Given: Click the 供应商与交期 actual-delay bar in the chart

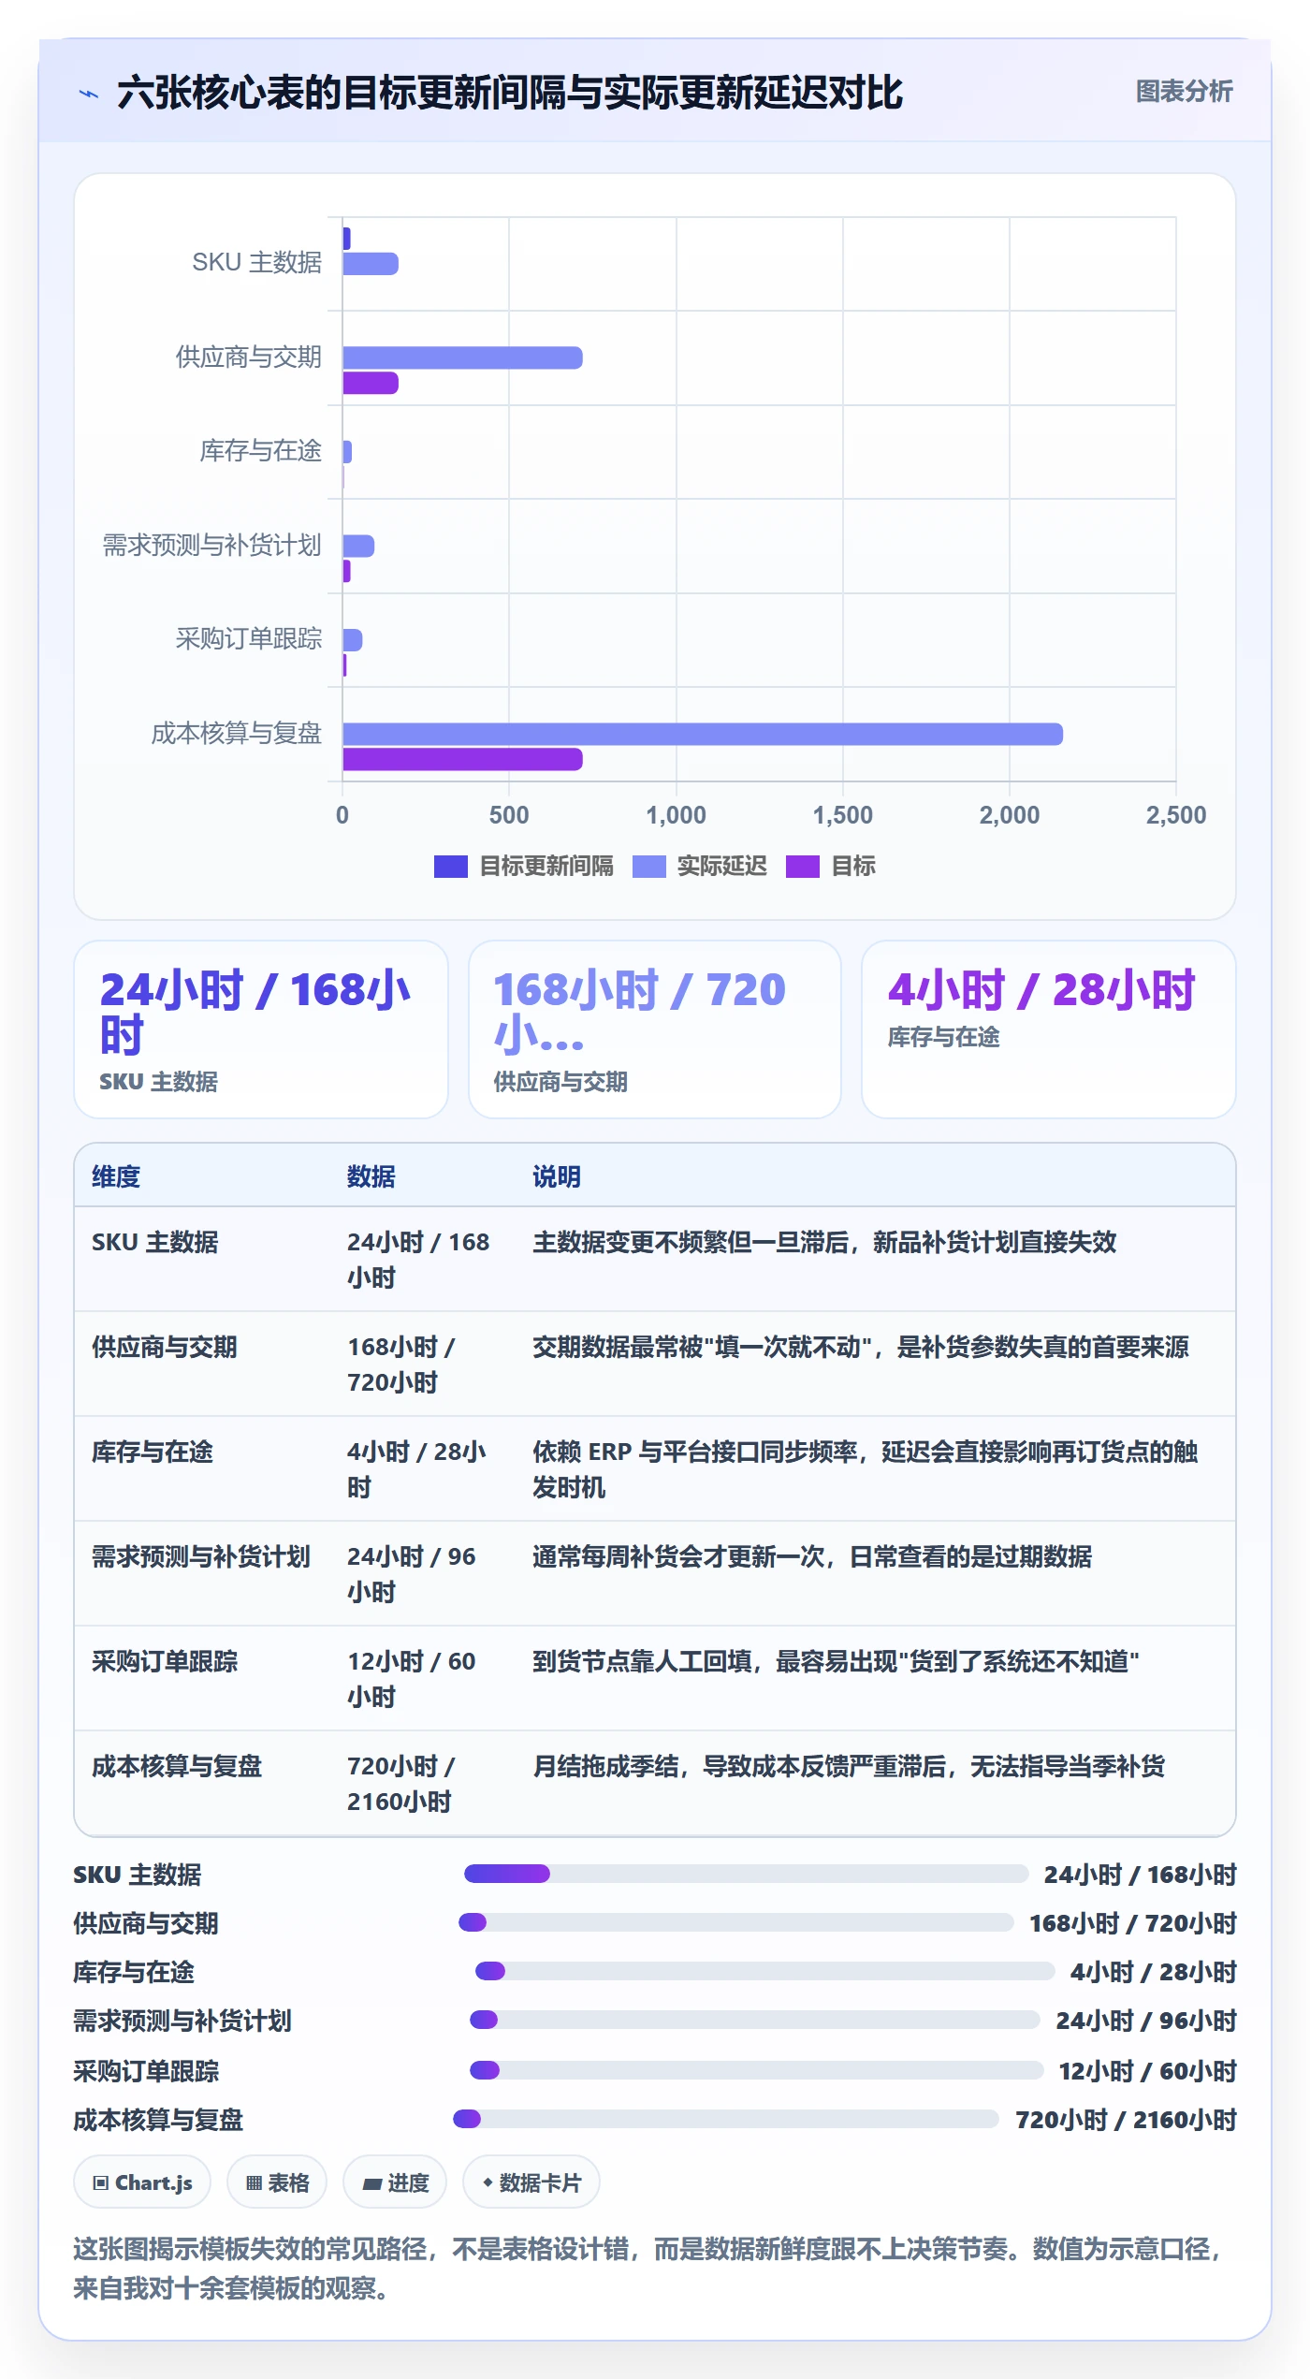Looking at the screenshot, I should click(462, 358).
